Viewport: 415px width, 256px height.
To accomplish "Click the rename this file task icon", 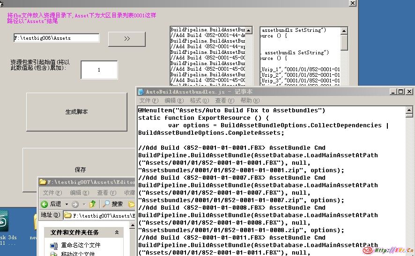I will [x=55, y=245].
